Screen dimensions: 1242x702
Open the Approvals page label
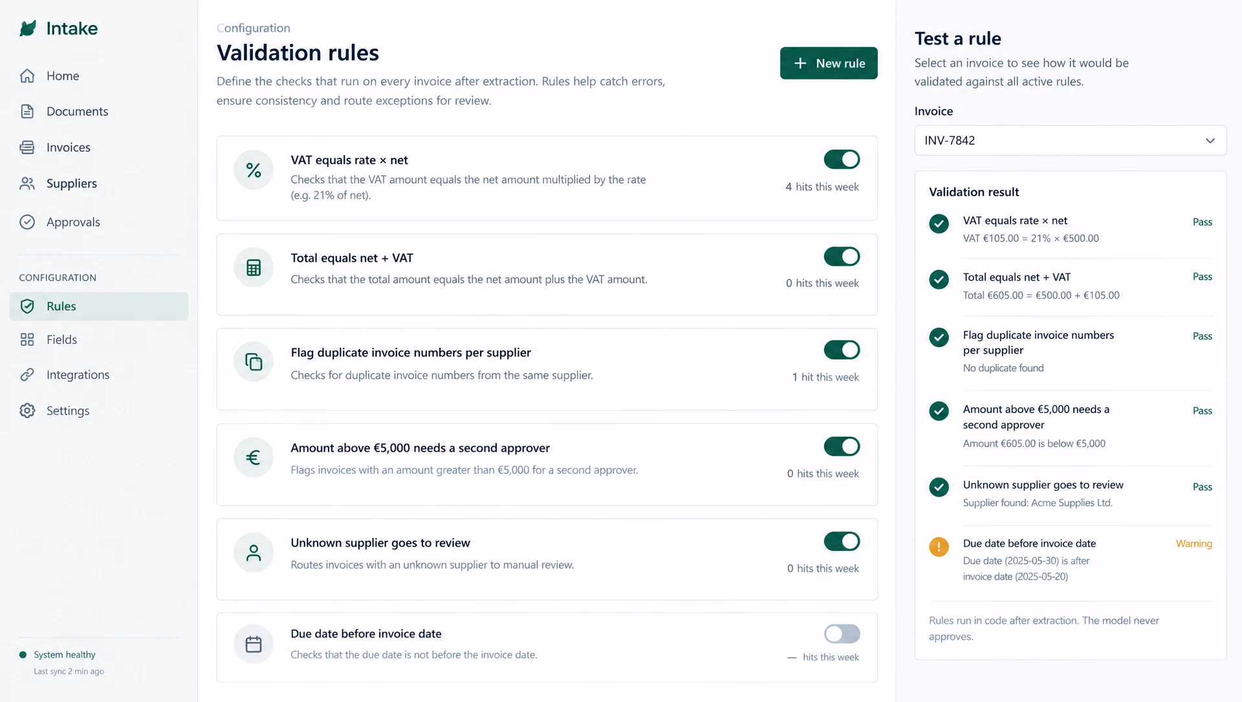[73, 222]
